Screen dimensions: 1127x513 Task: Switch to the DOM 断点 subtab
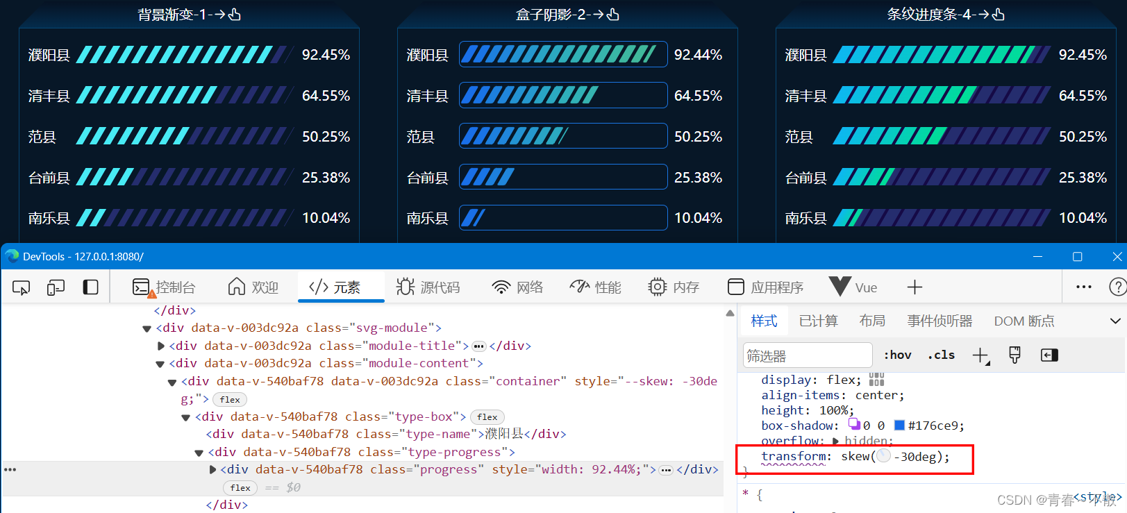point(1024,321)
